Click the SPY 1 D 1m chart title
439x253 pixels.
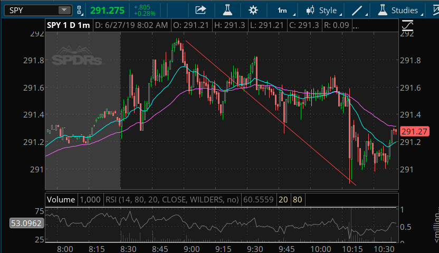(68, 25)
